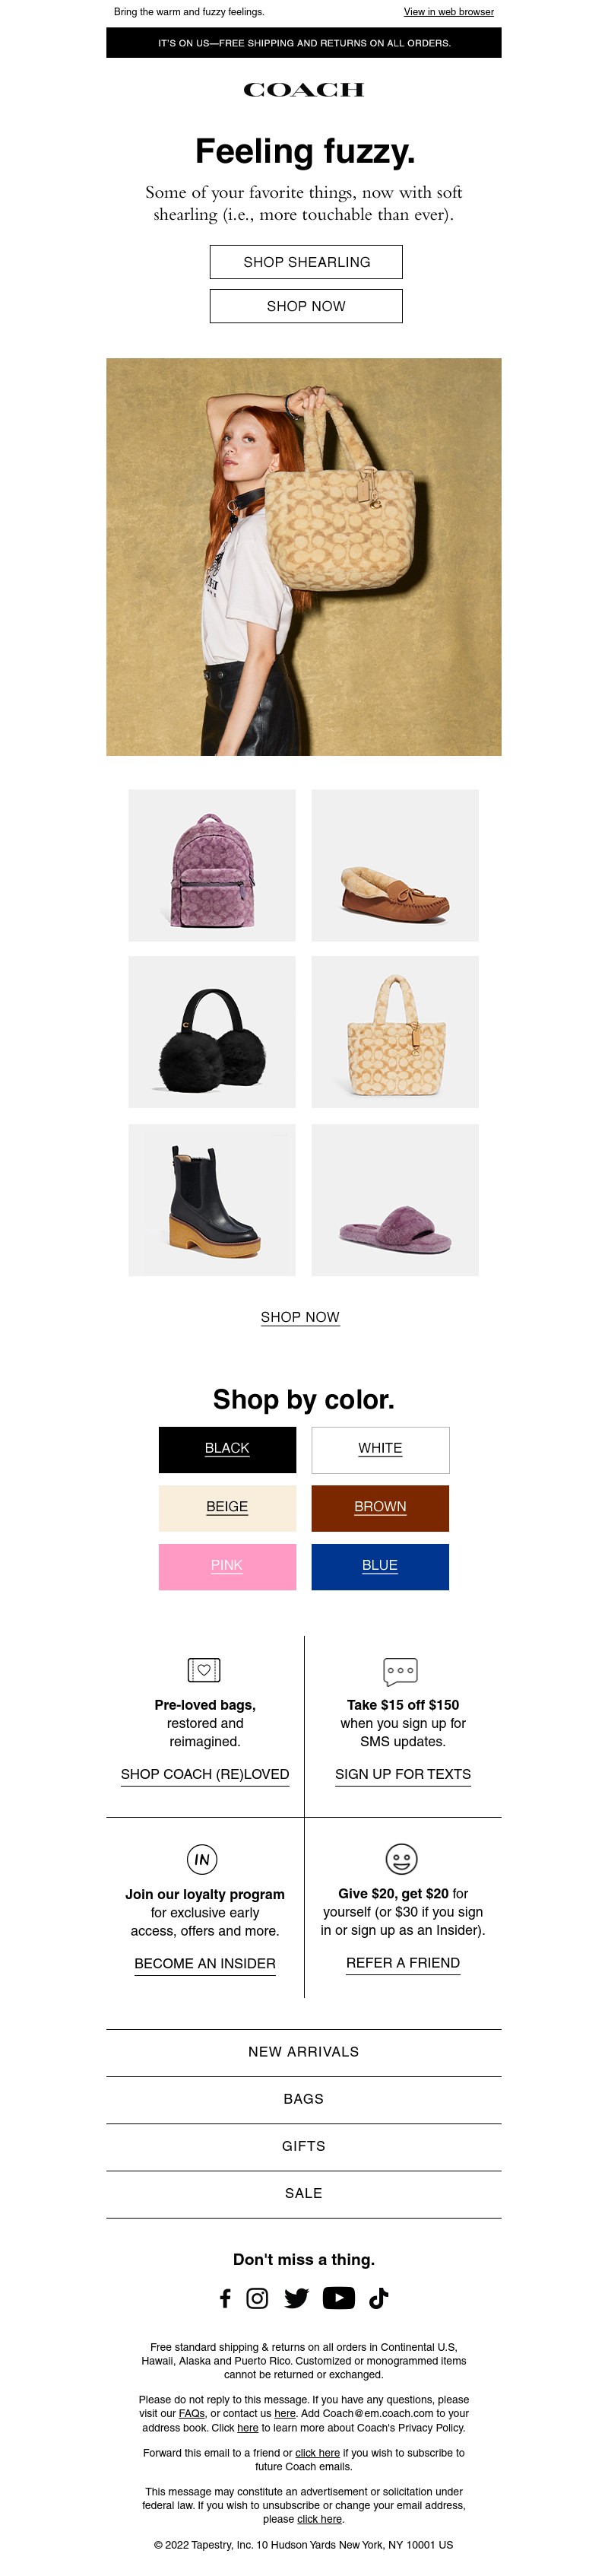Click the IN loyalty program icon
Image resolution: width=608 pixels, height=2576 pixels.
[x=202, y=1860]
